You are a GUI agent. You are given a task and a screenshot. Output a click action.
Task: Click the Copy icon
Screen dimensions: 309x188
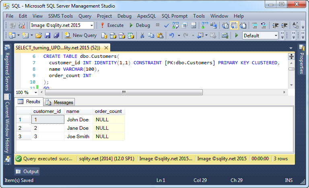[x=151, y=35]
